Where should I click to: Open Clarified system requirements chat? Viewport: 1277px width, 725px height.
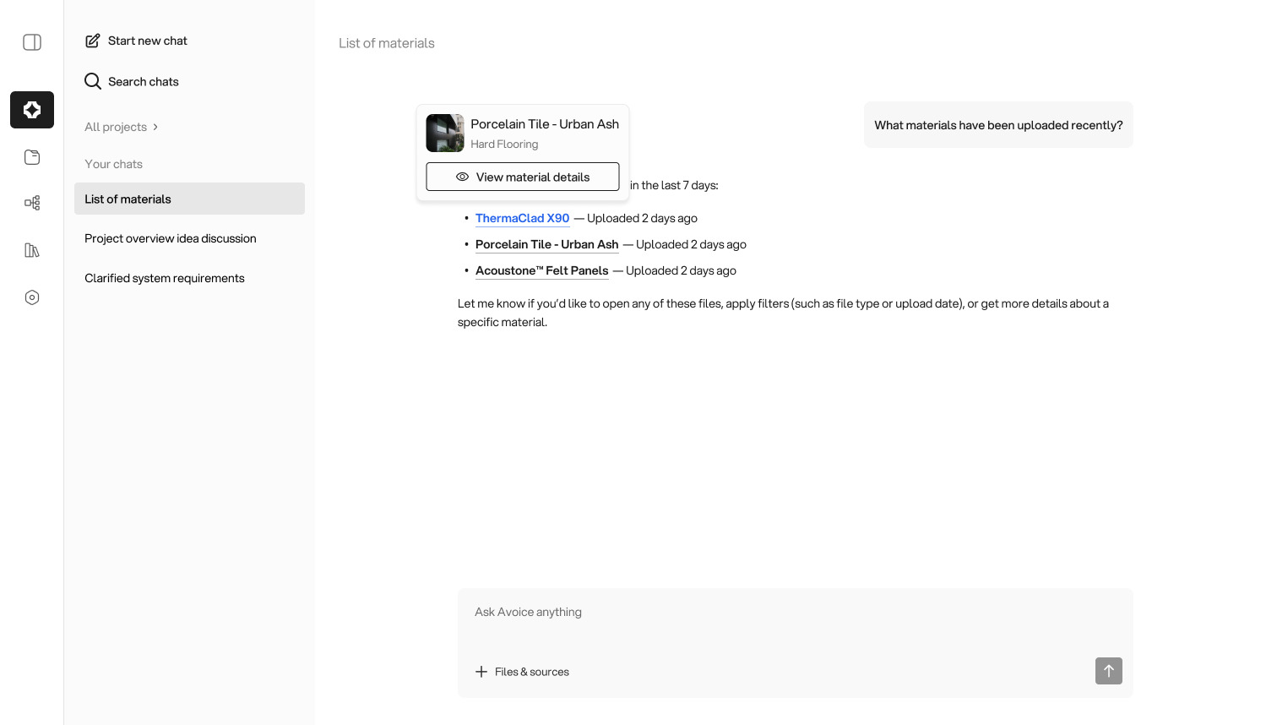(165, 278)
